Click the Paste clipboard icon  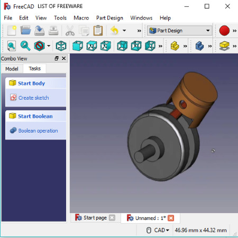[98, 31]
